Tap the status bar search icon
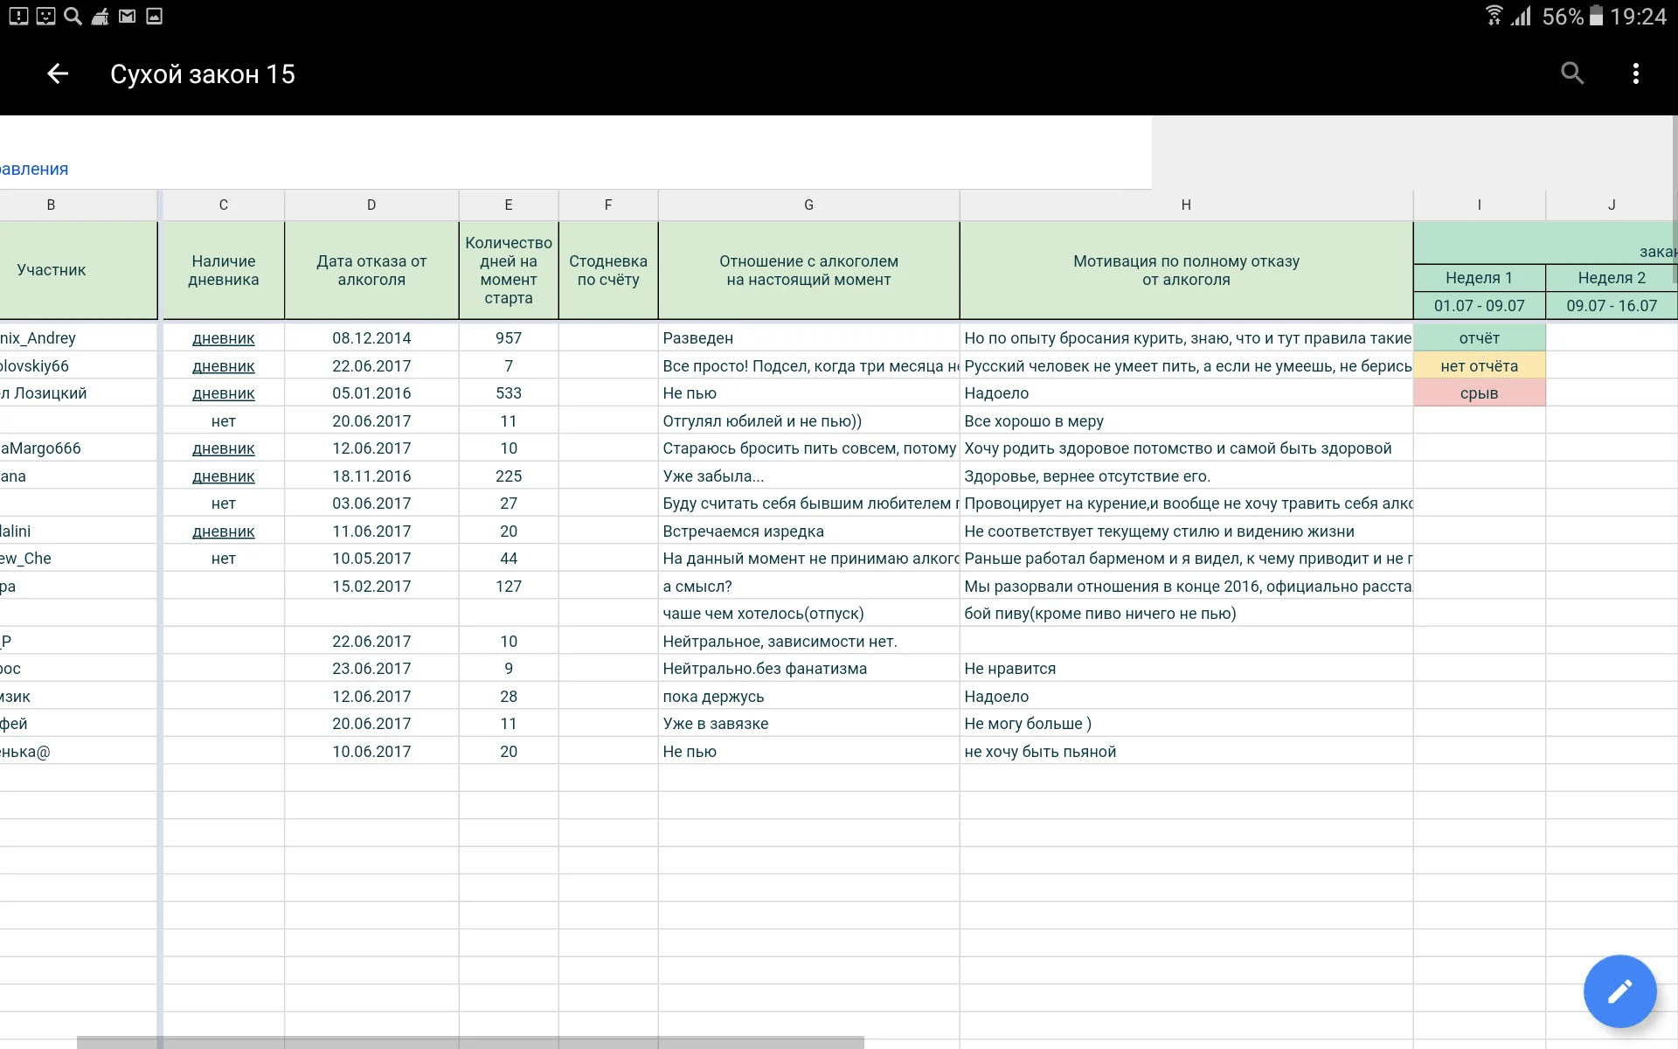The image size is (1678, 1049). [73, 17]
